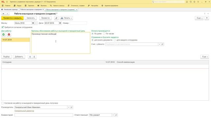The height and width of the screenshot is (118, 211).
Task: Select для всего документа option
Action: point(92,40)
